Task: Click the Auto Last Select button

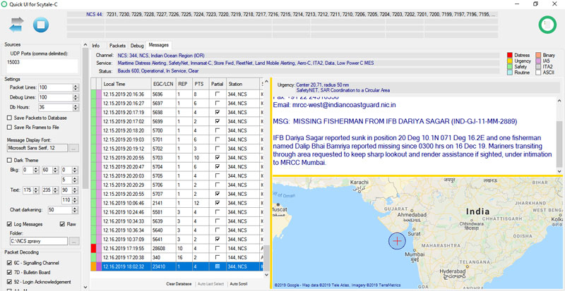Action: tap(210, 284)
